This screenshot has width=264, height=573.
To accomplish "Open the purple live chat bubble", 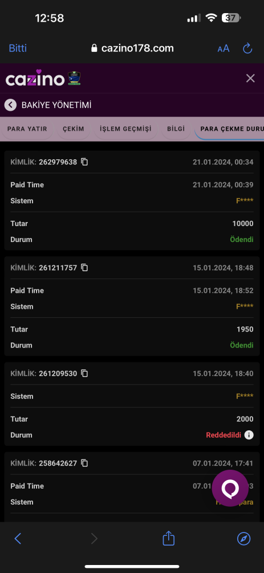I will click(230, 488).
